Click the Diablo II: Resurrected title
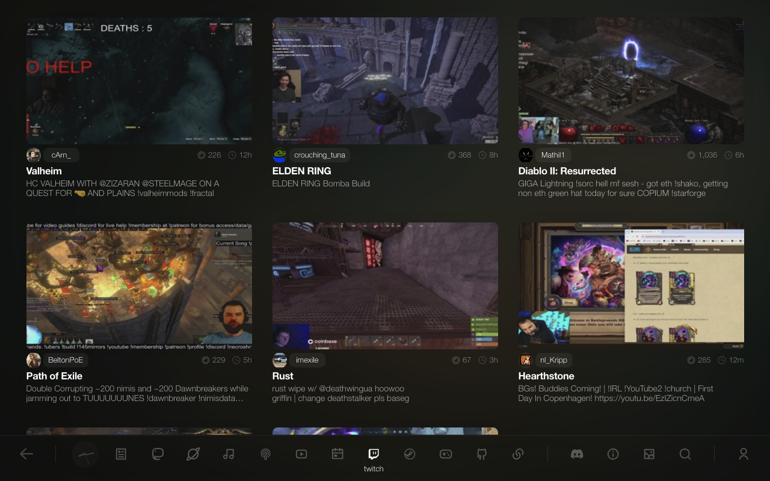The width and height of the screenshot is (770, 481). 567,171
